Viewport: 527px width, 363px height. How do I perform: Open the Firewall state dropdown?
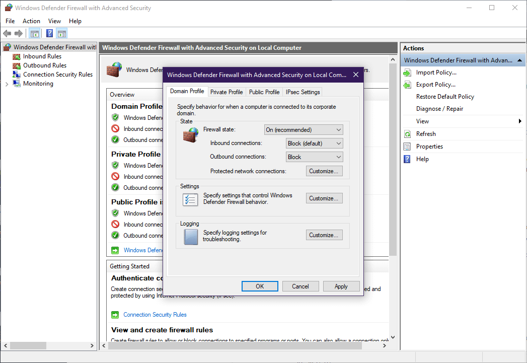(x=337, y=129)
